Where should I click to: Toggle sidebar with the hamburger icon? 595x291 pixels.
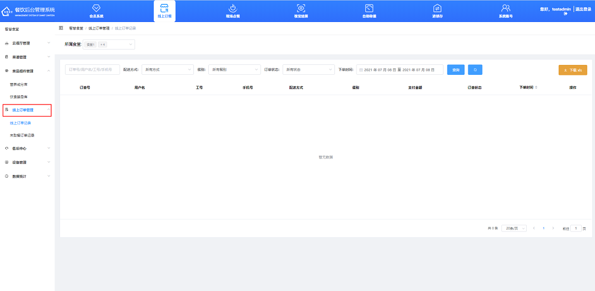[61, 28]
